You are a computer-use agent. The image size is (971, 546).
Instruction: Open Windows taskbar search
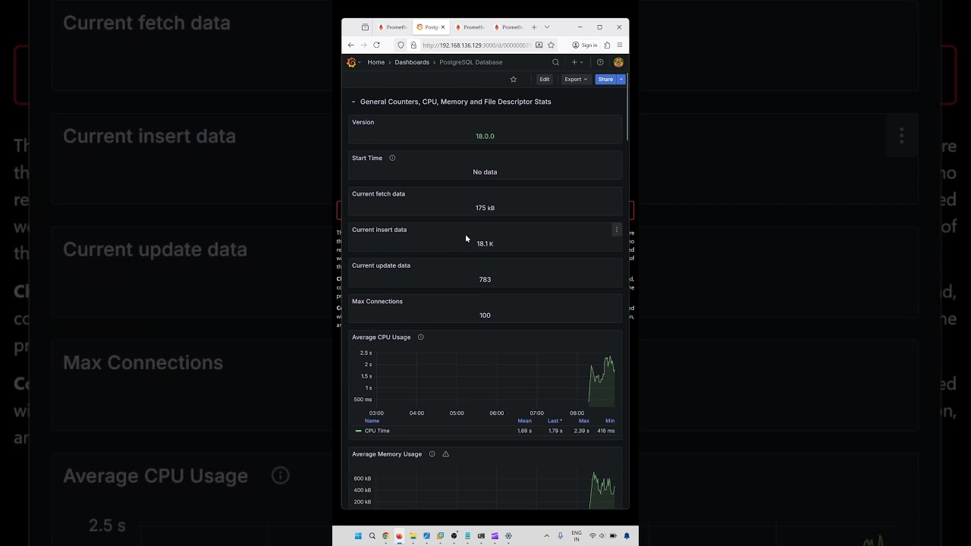[x=372, y=536]
